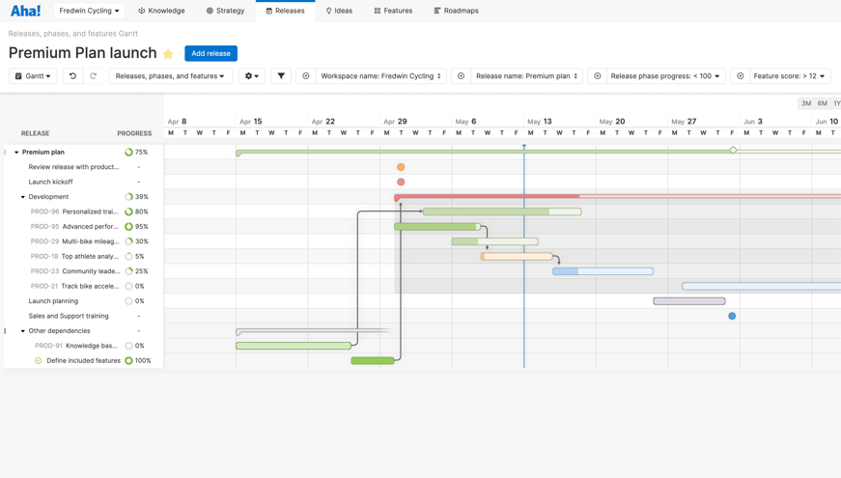Click the redo arrow icon
This screenshot has height=478, width=841.
[94, 75]
